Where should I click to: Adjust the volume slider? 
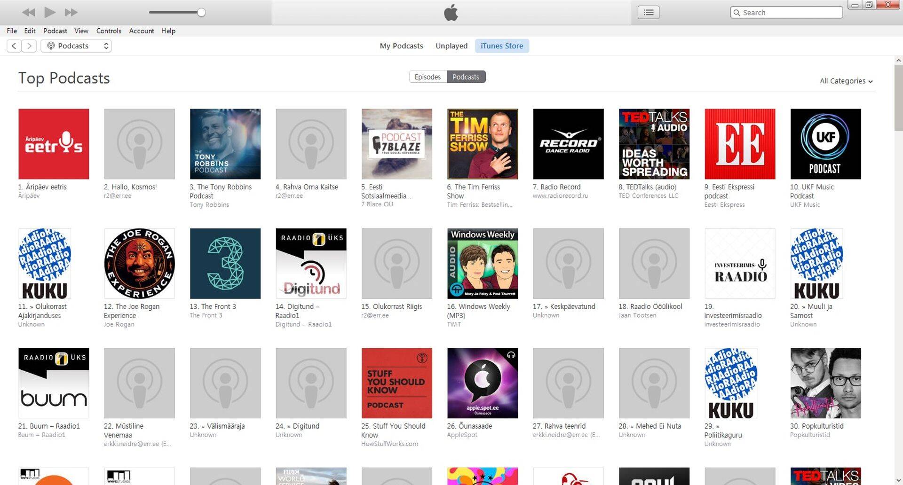[201, 12]
